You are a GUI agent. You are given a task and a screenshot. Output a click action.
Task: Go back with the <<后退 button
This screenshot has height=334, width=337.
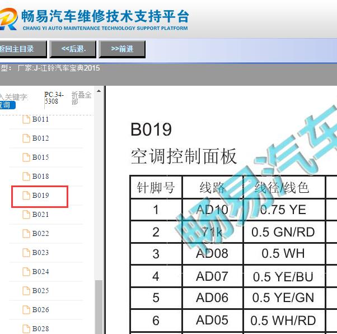[73, 49]
